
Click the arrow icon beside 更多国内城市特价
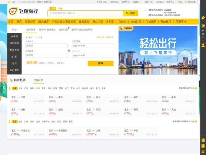tap(196, 88)
